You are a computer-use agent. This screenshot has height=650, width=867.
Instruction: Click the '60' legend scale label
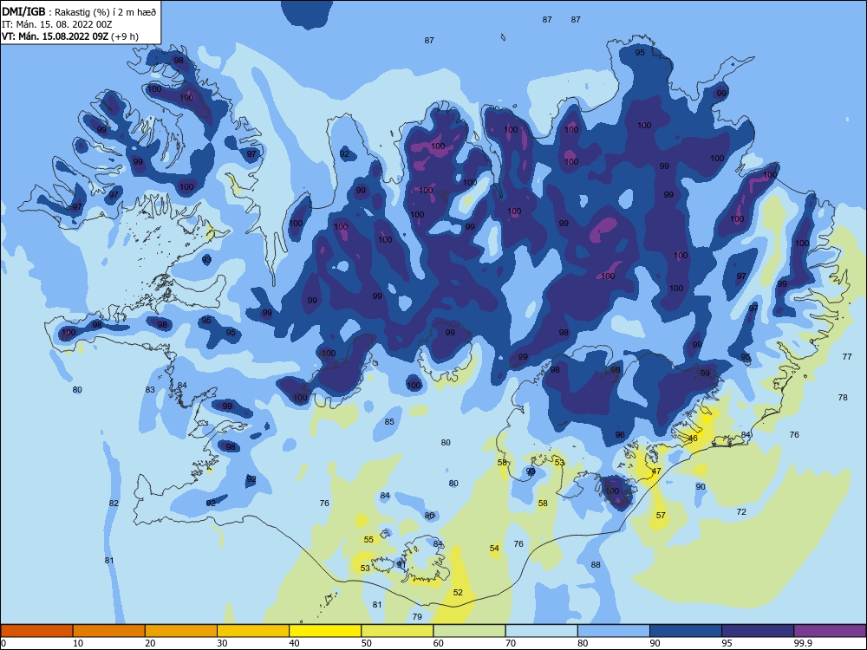pos(439,643)
